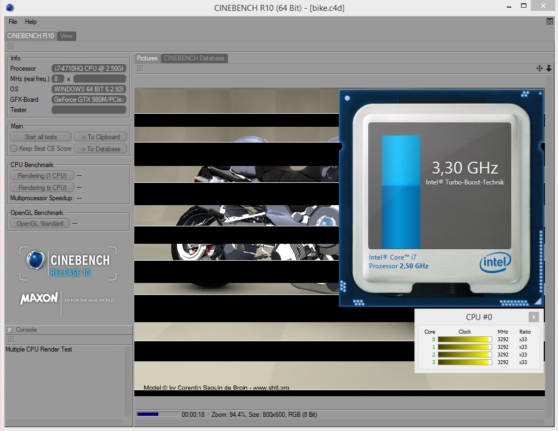This screenshot has height=431, width=558.
Task: Click the To Clipboard button
Action: pos(101,137)
